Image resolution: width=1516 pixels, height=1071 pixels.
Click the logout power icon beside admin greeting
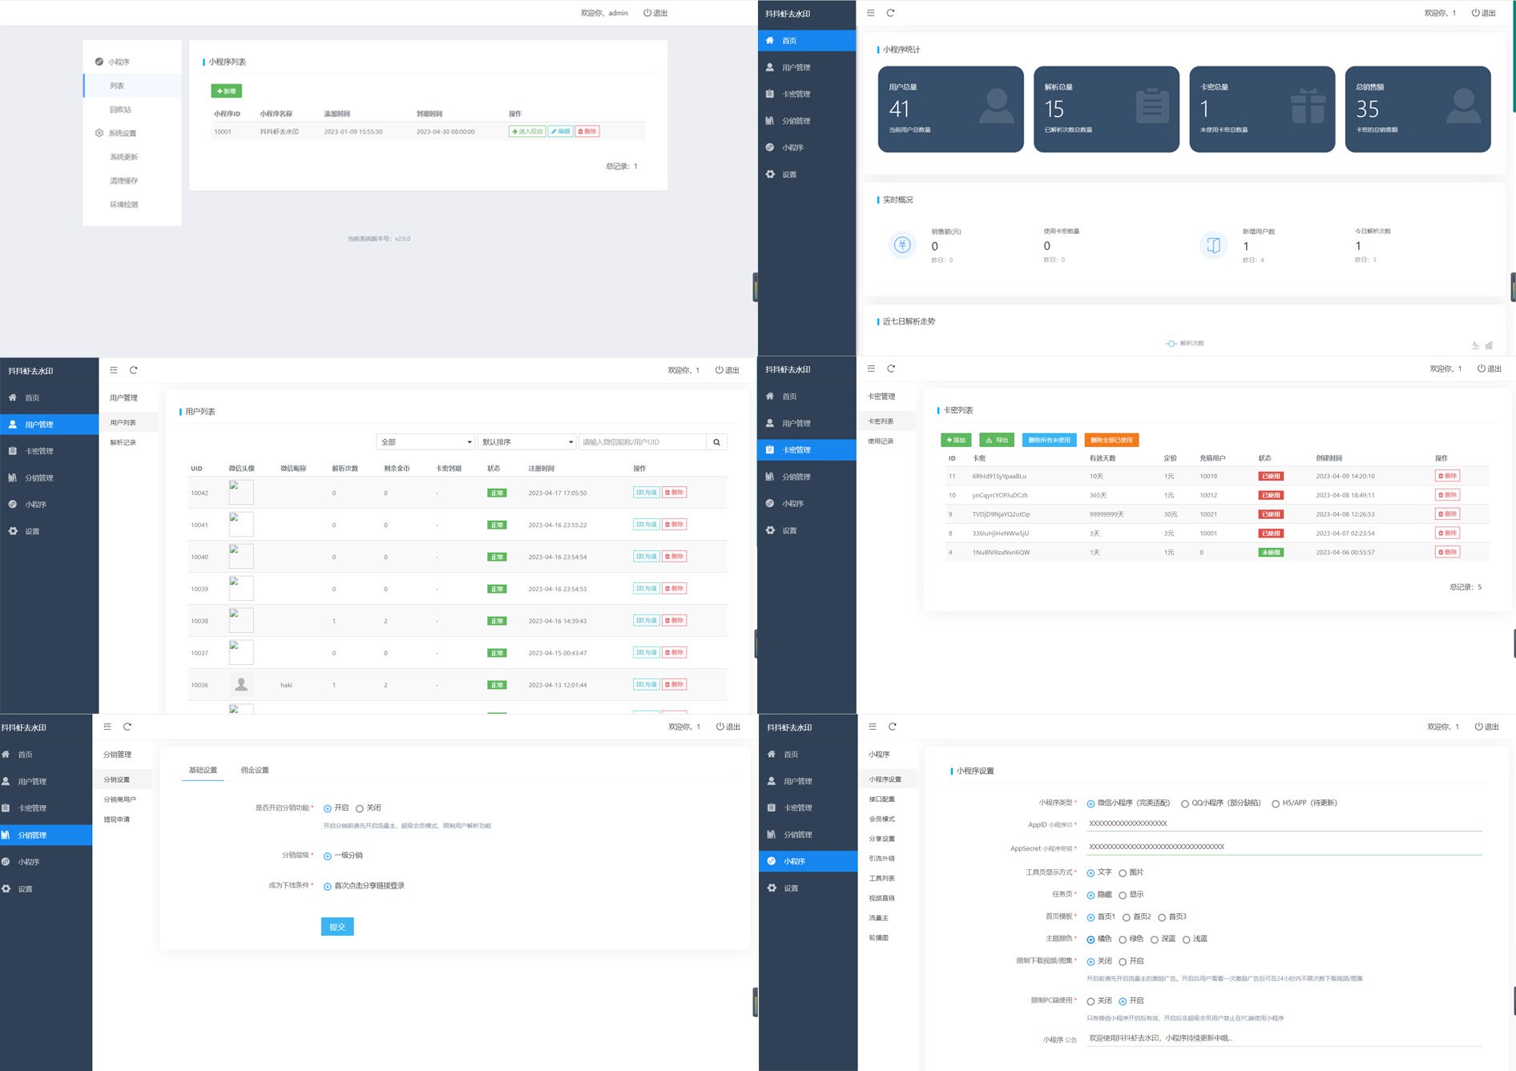tap(647, 13)
